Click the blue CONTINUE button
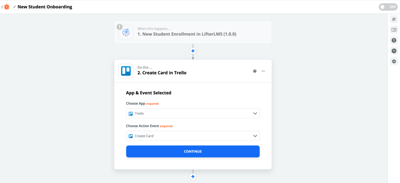400x183 pixels. (193, 151)
